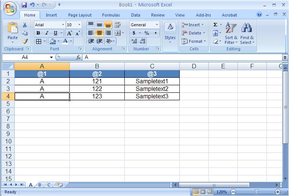
Task: Click the Cut scissors icon
Action: point(25,25)
